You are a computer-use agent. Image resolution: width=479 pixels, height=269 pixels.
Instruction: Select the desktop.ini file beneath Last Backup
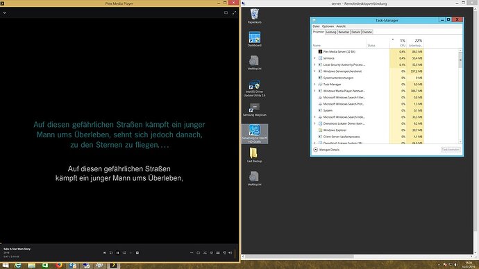[x=255, y=178]
